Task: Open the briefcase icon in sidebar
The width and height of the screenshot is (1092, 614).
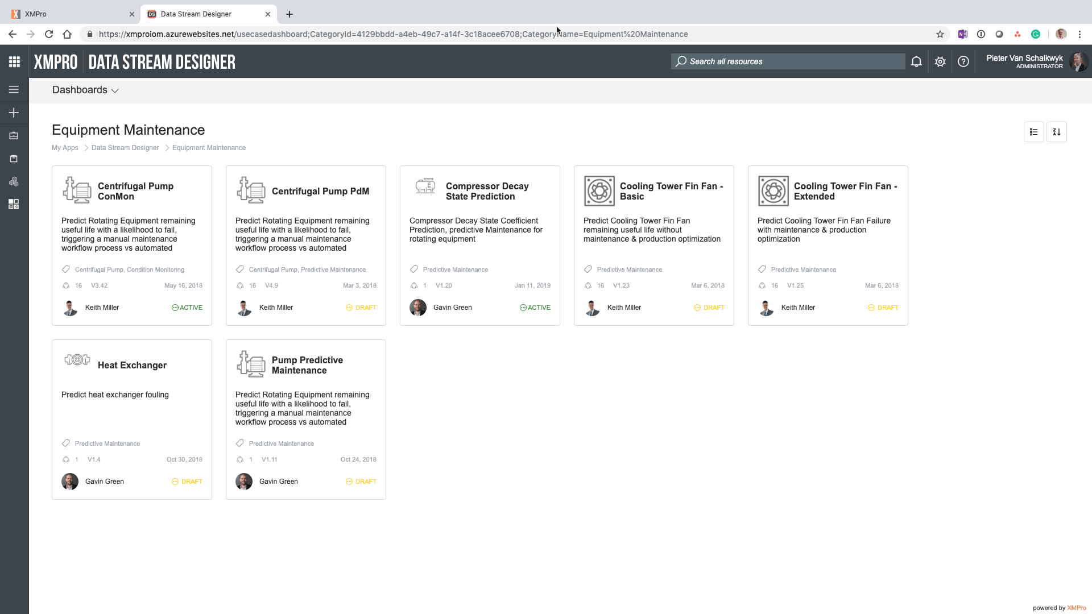Action: click(x=14, y=135)
